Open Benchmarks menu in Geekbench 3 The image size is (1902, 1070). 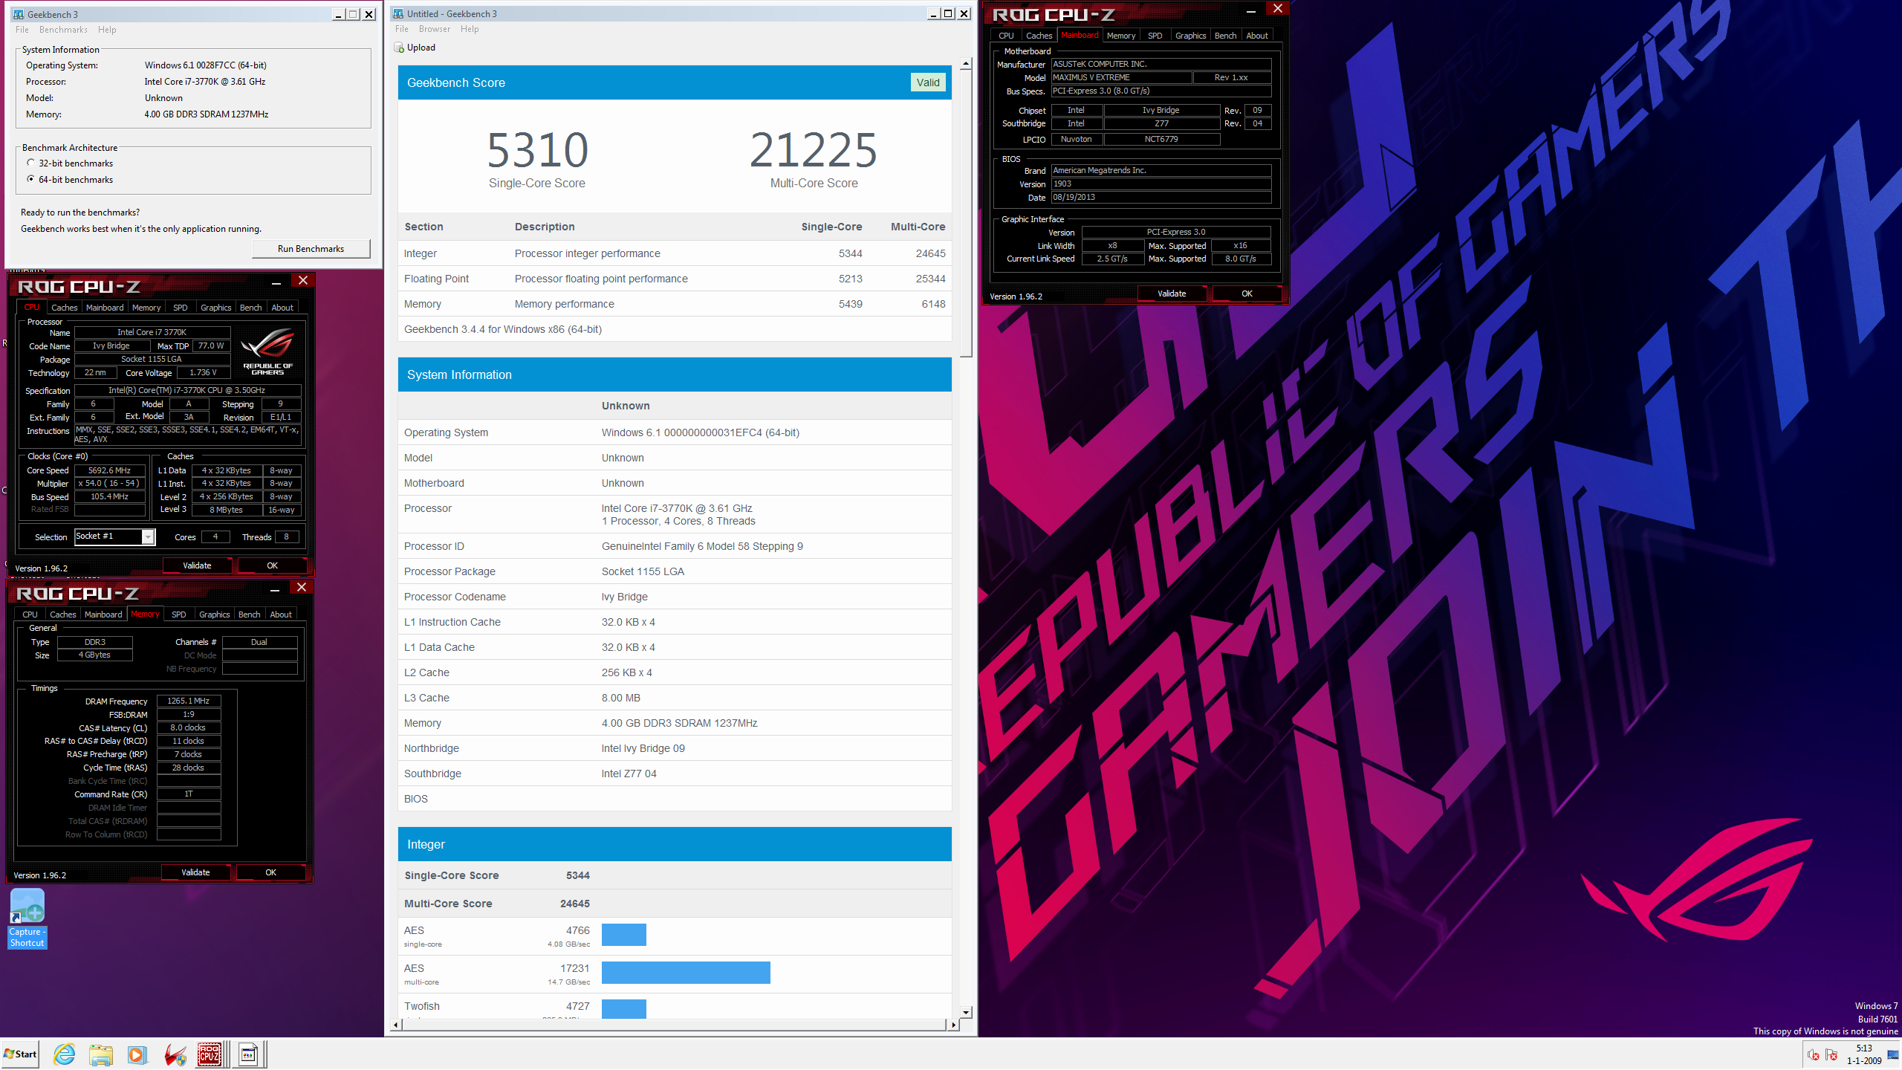click(x=63, y=30)
